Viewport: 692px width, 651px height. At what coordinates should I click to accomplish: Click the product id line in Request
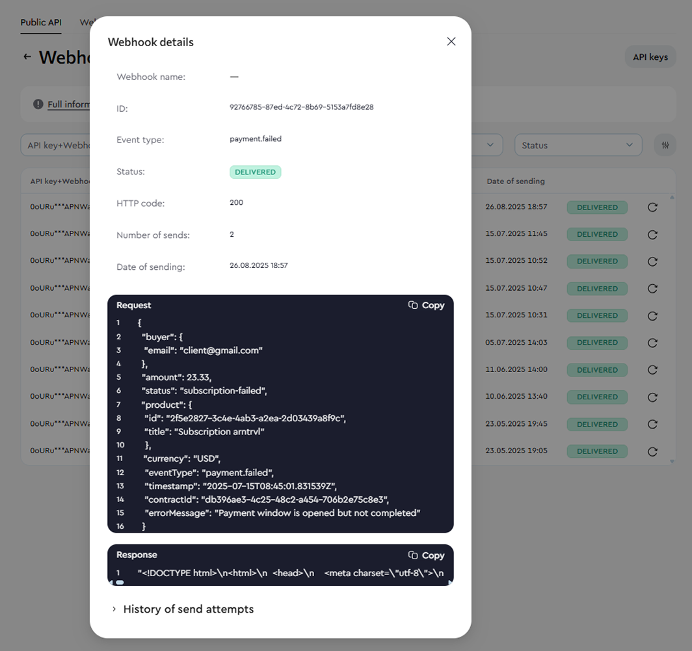[x=245, y=418]
